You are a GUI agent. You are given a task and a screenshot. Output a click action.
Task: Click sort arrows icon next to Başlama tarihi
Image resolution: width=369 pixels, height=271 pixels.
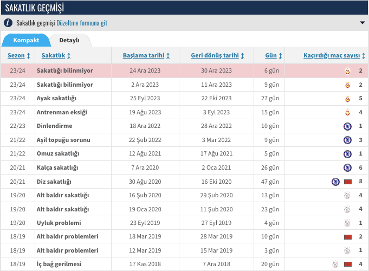(x=168, y=56)
